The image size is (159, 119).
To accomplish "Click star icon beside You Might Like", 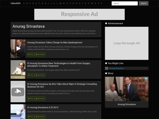I will coord(106,63).
